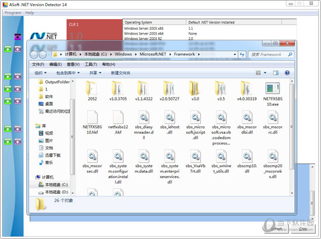Click the change view icon

point(258,73)
